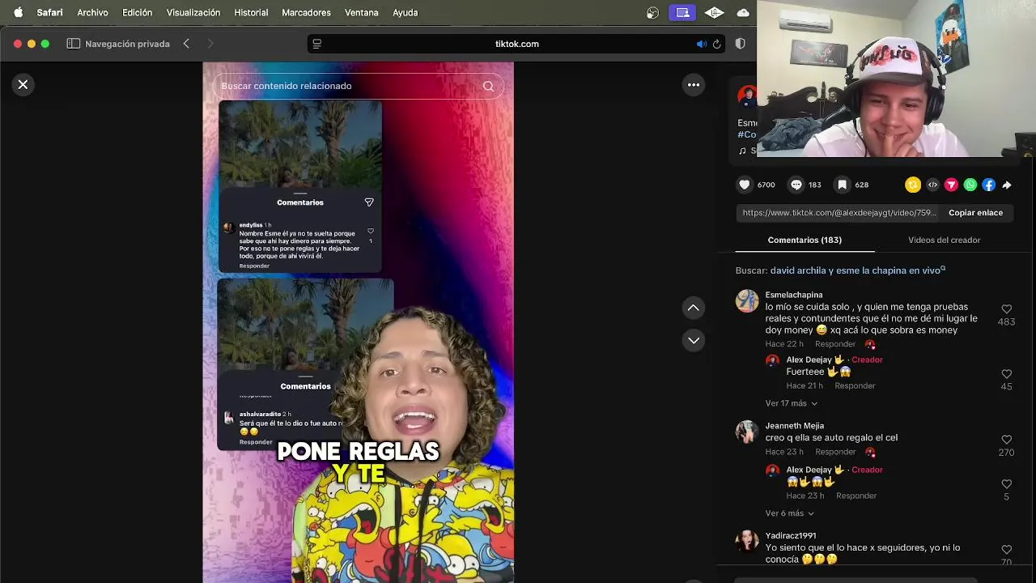This screenshot has height=583, width=1036.
Task: Save video with the bookmark icon
Action: click(x=843, y=185)
